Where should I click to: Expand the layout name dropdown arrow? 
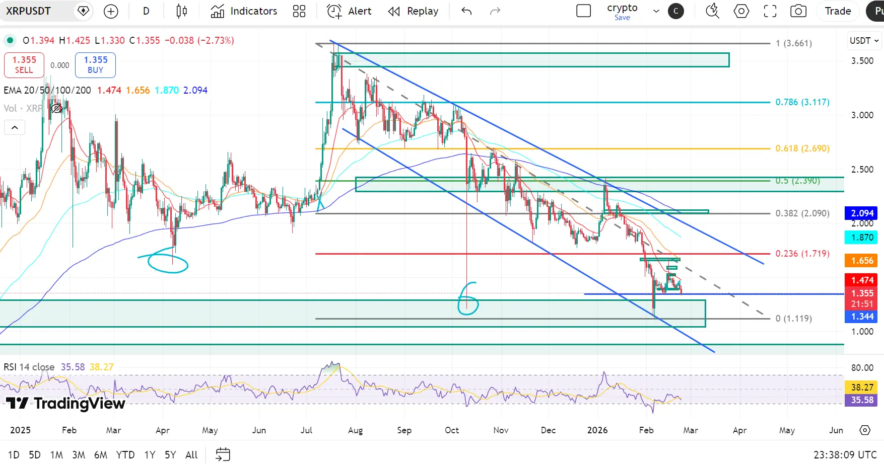656,11
